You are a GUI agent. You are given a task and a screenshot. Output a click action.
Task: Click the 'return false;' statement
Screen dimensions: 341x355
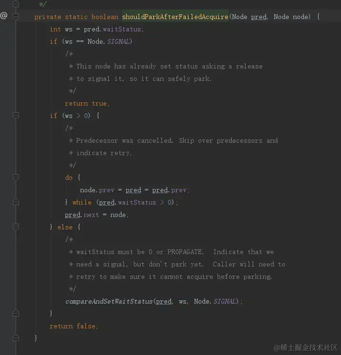[x=74, y=326]
